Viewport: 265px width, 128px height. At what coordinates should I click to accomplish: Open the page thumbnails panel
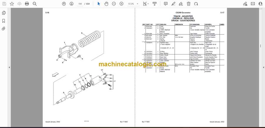4,13
